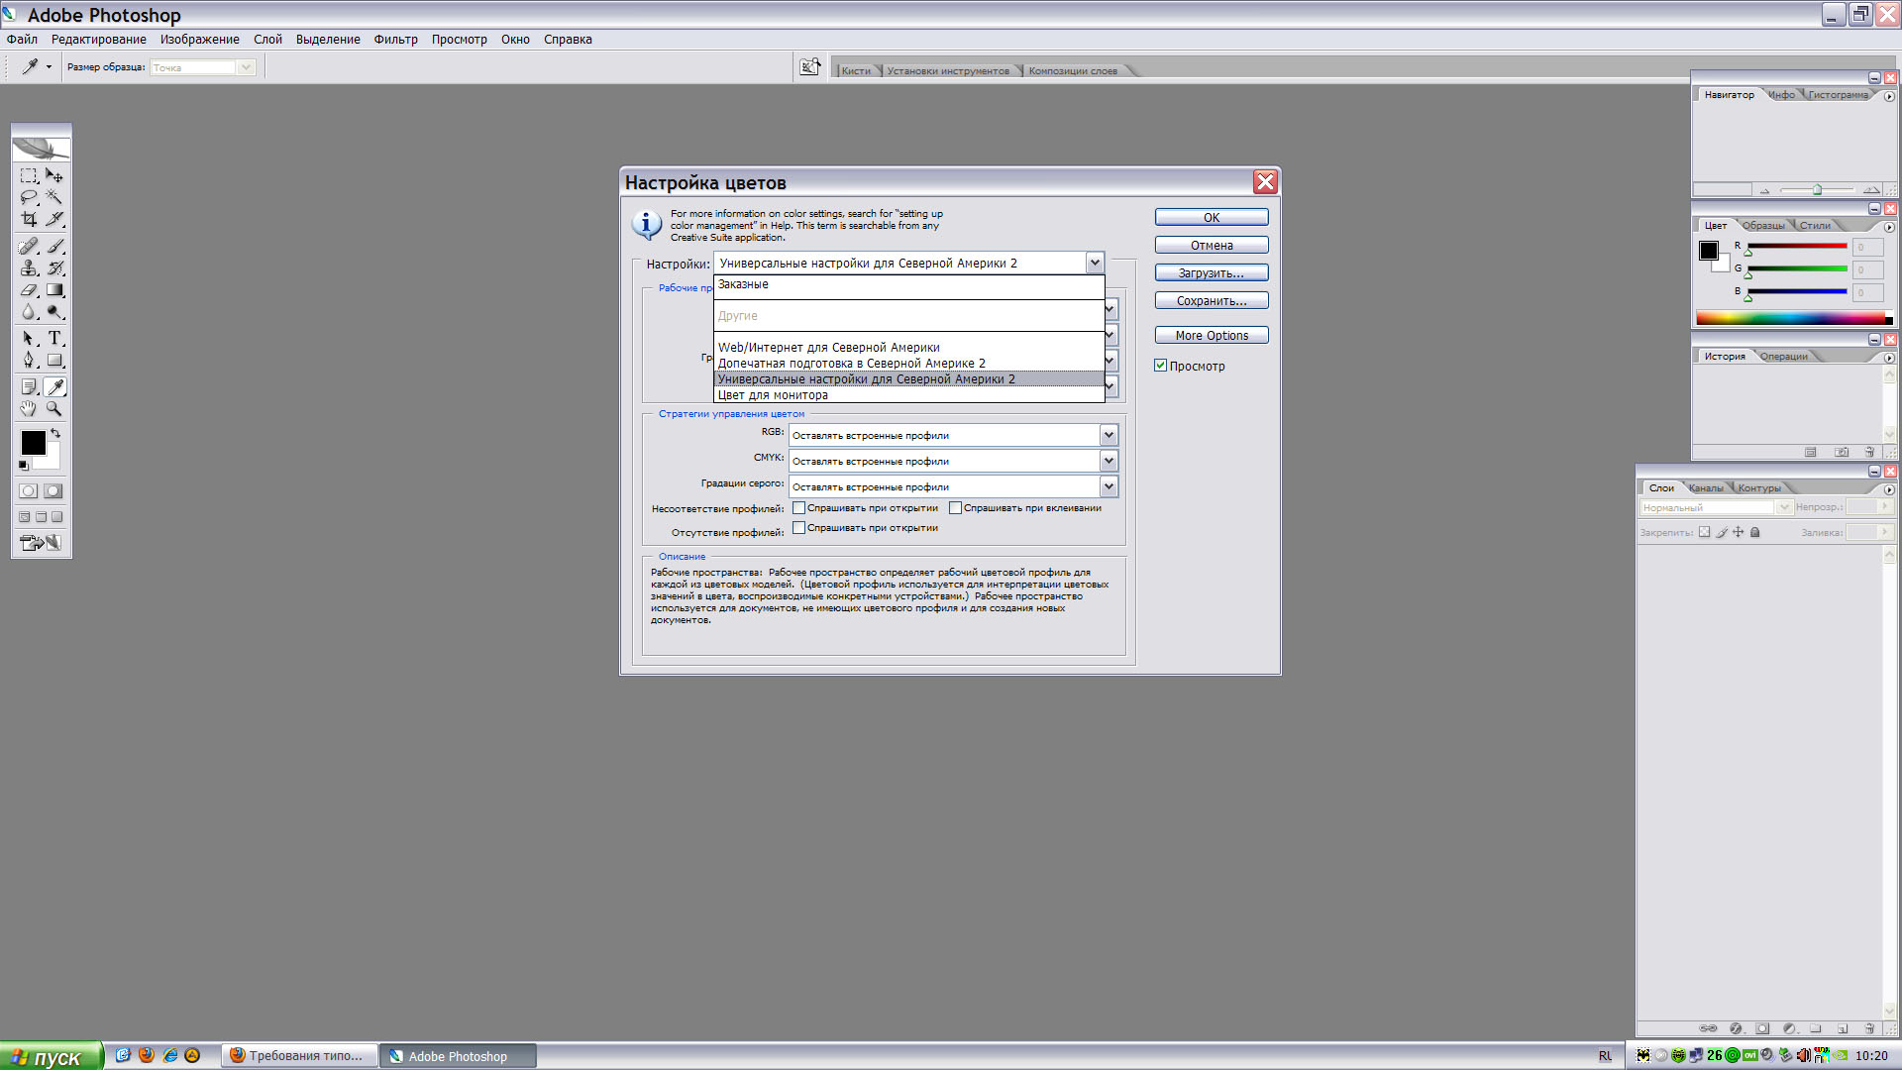The width and height of the screenshot is (1902, 1070).
Task: Select the Brush tool
Action: [x=54, y=247]
